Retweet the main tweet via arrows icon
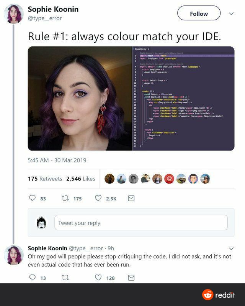The width and height of the screenshot is (245, 306). click(x=65, y=198)
